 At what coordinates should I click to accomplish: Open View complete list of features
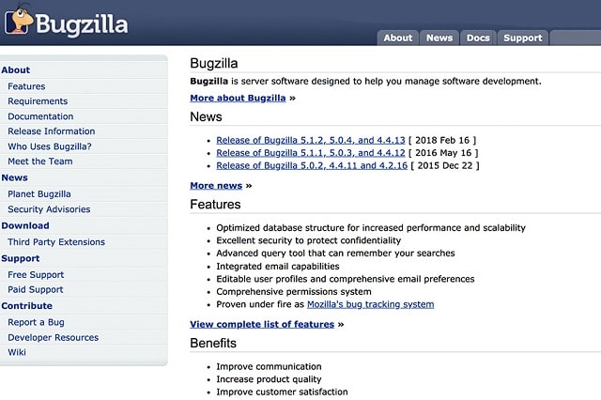(x=262, y=325)
